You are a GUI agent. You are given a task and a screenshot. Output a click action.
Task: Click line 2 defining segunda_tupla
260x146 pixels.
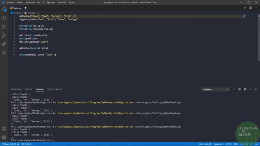click(x=49, y=19)
